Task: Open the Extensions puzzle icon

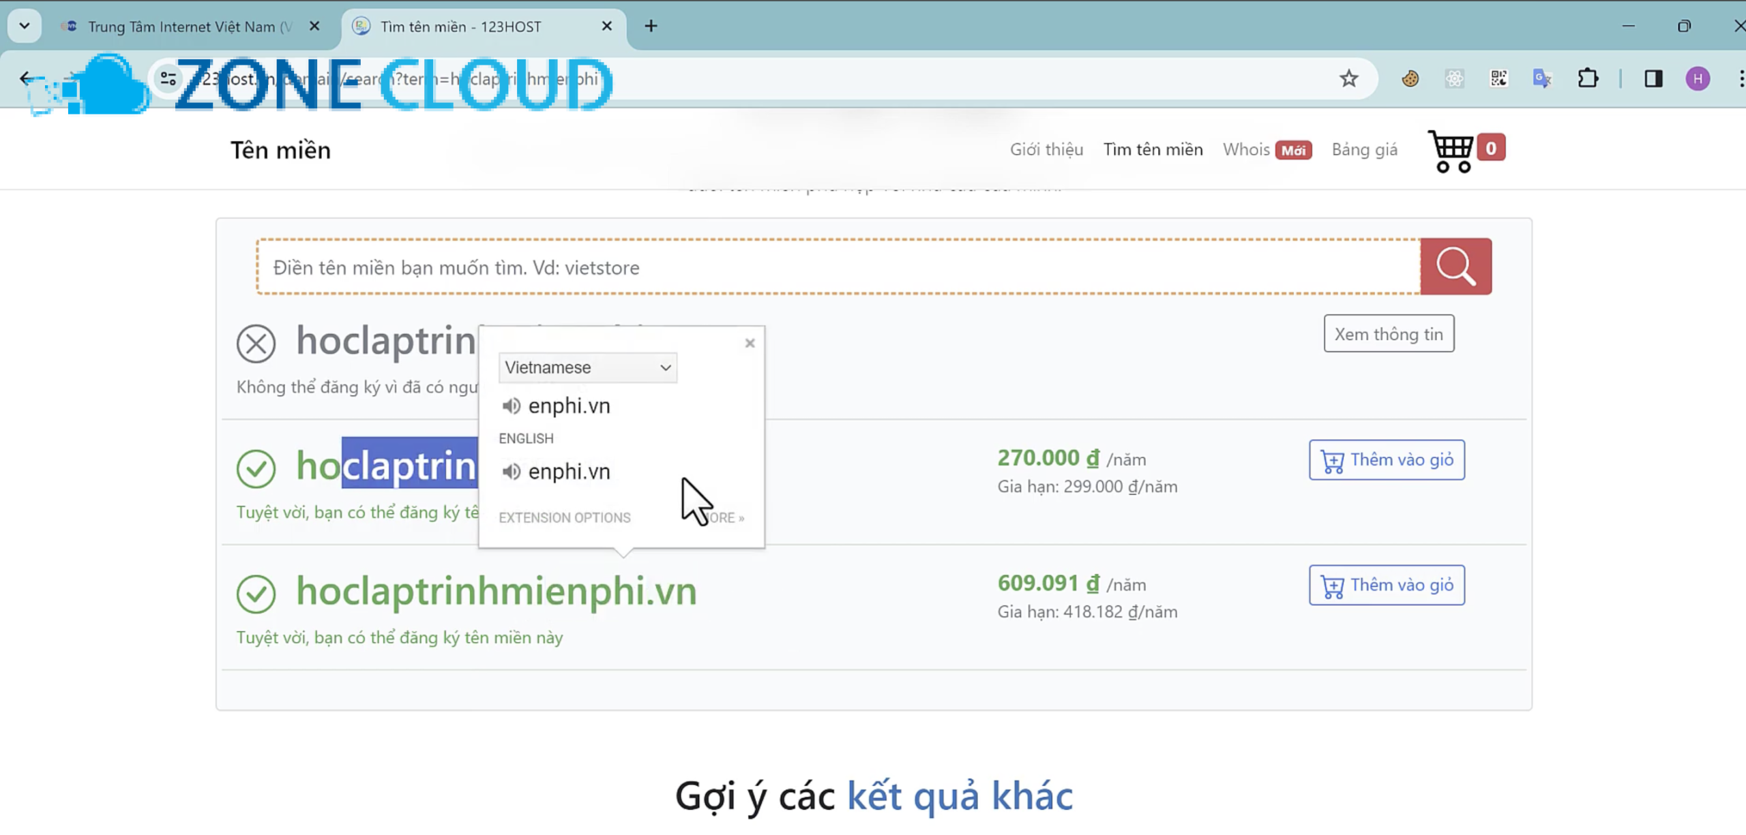Action: 1588,79
